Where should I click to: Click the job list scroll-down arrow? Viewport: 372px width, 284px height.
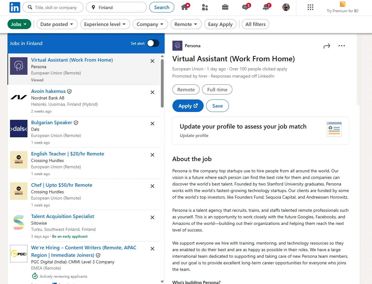click(162, 281)
